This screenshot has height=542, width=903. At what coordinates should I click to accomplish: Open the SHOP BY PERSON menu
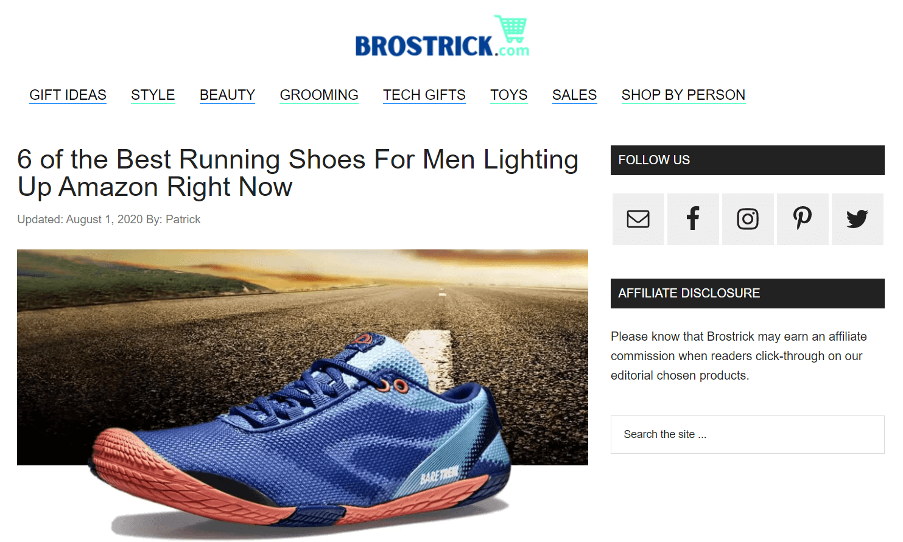tap(683, 95)
